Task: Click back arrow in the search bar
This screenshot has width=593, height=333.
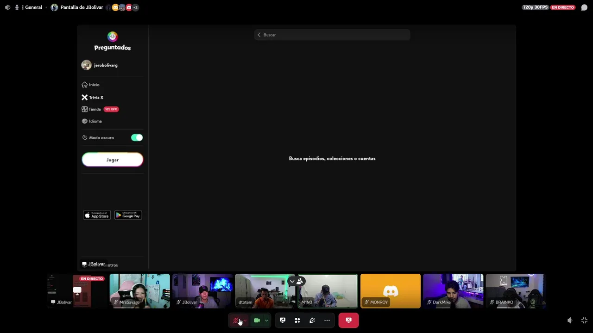Action: point(259,35)
